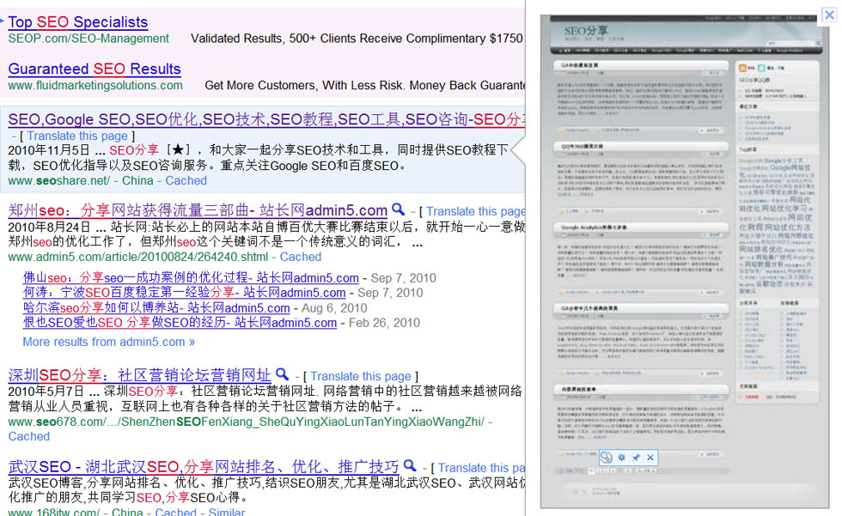The width and height of the screenshot is (842, 516).
Task: Open the Guaranteed SEO Results ad
Action: coord(95,69)
